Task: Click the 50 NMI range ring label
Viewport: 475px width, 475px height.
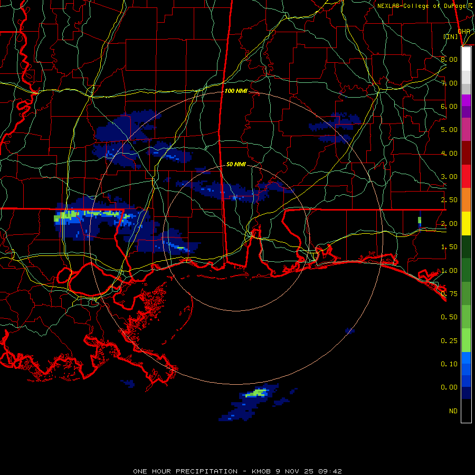Action: (236, 164)
